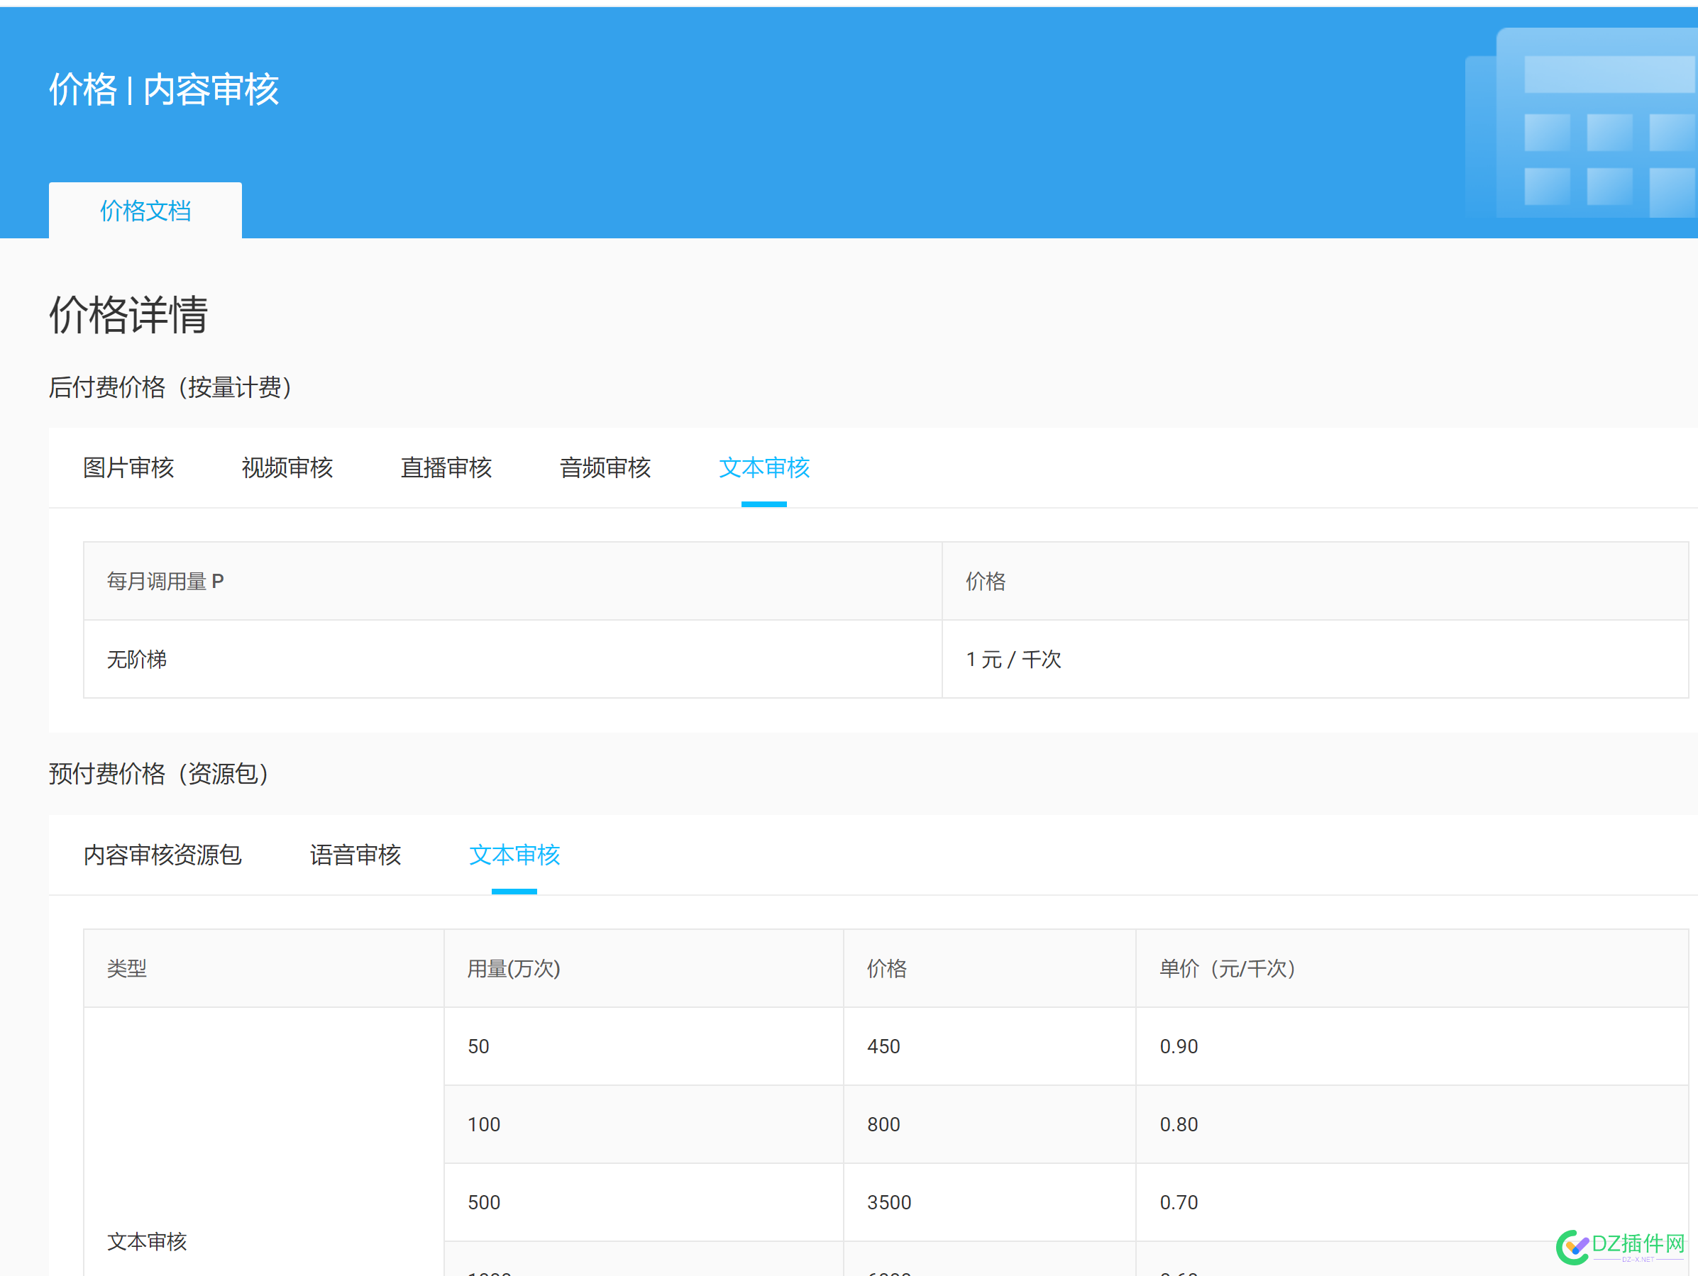Select 文本审核 under 预付费价格 section

click(x=514, y=855)
